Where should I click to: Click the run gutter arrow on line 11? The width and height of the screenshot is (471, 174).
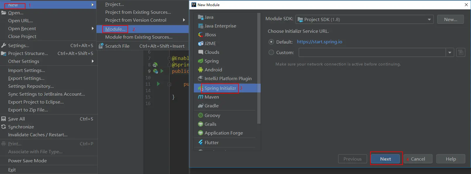click(158, 84)
